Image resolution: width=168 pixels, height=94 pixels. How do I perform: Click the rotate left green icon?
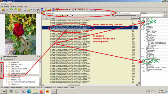(12, 10)
